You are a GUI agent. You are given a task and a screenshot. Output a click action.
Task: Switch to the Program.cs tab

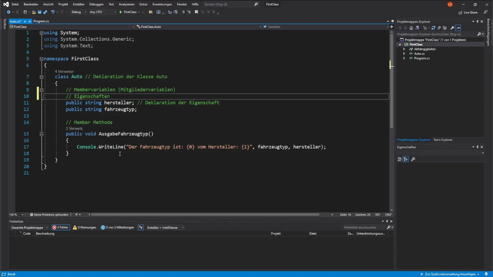[x=41, y=21]
